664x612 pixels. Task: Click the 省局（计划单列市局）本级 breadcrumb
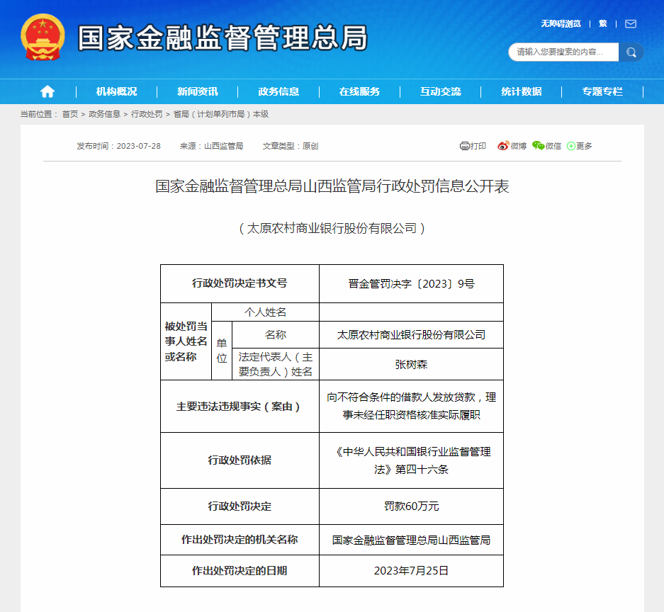point(220,114)
